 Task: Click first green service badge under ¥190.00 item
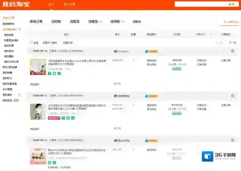[49, 73]
